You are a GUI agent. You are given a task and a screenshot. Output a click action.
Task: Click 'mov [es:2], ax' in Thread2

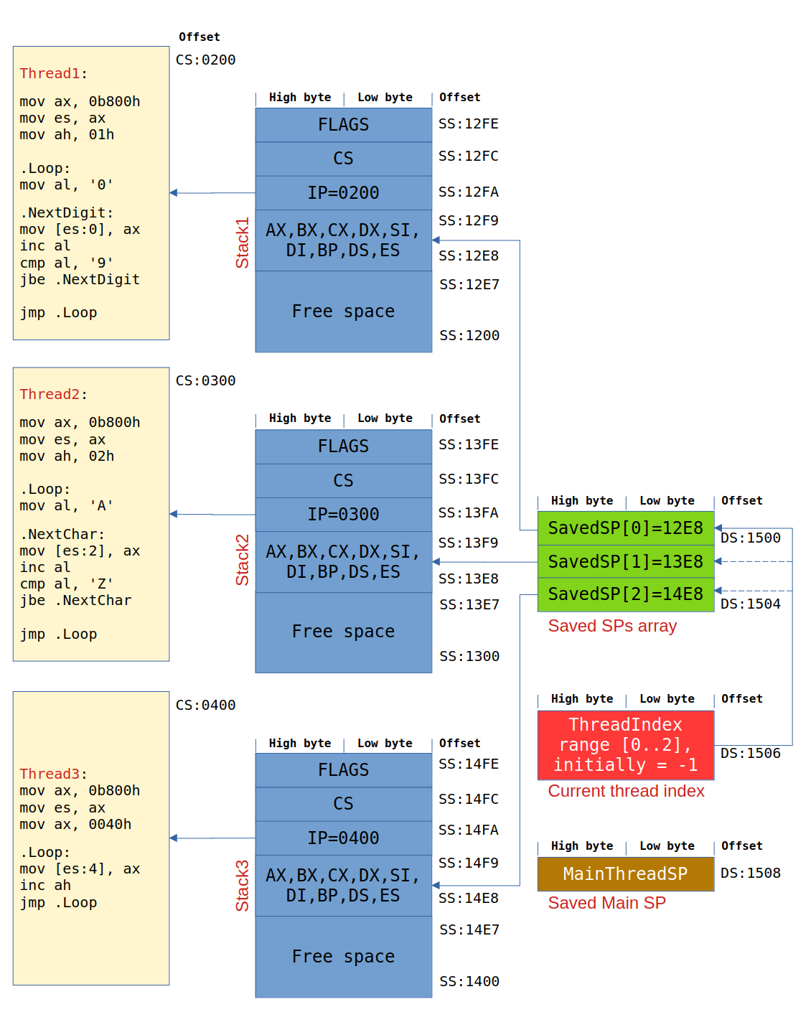point(80,551)
